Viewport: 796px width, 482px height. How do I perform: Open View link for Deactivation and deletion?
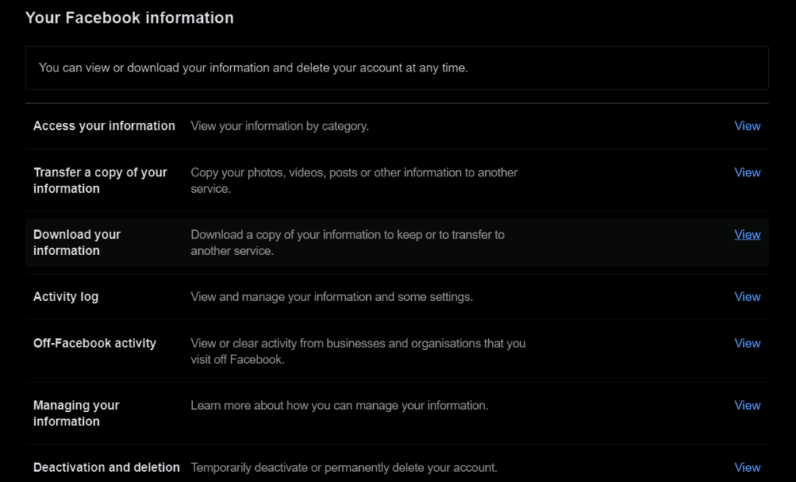coord(747,467)
